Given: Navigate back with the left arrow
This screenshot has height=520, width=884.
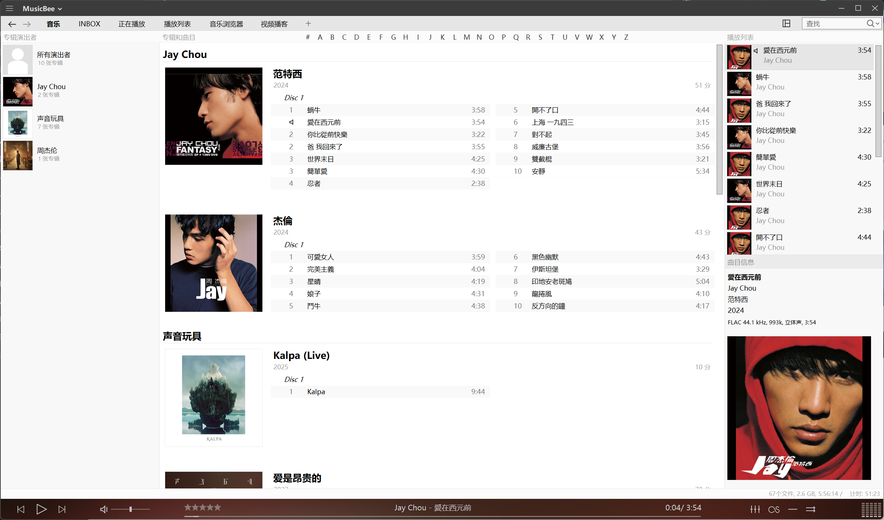Looking at the screenshot, I should coord(12,24).
